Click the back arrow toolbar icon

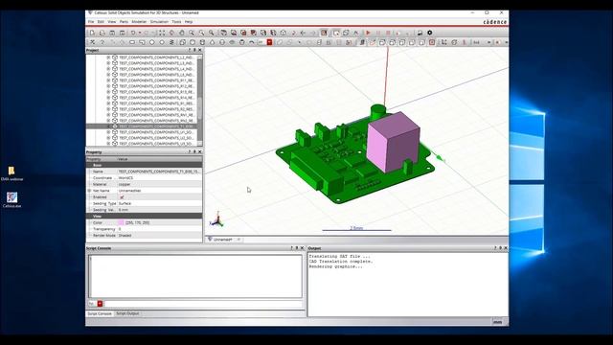[303, 33]
